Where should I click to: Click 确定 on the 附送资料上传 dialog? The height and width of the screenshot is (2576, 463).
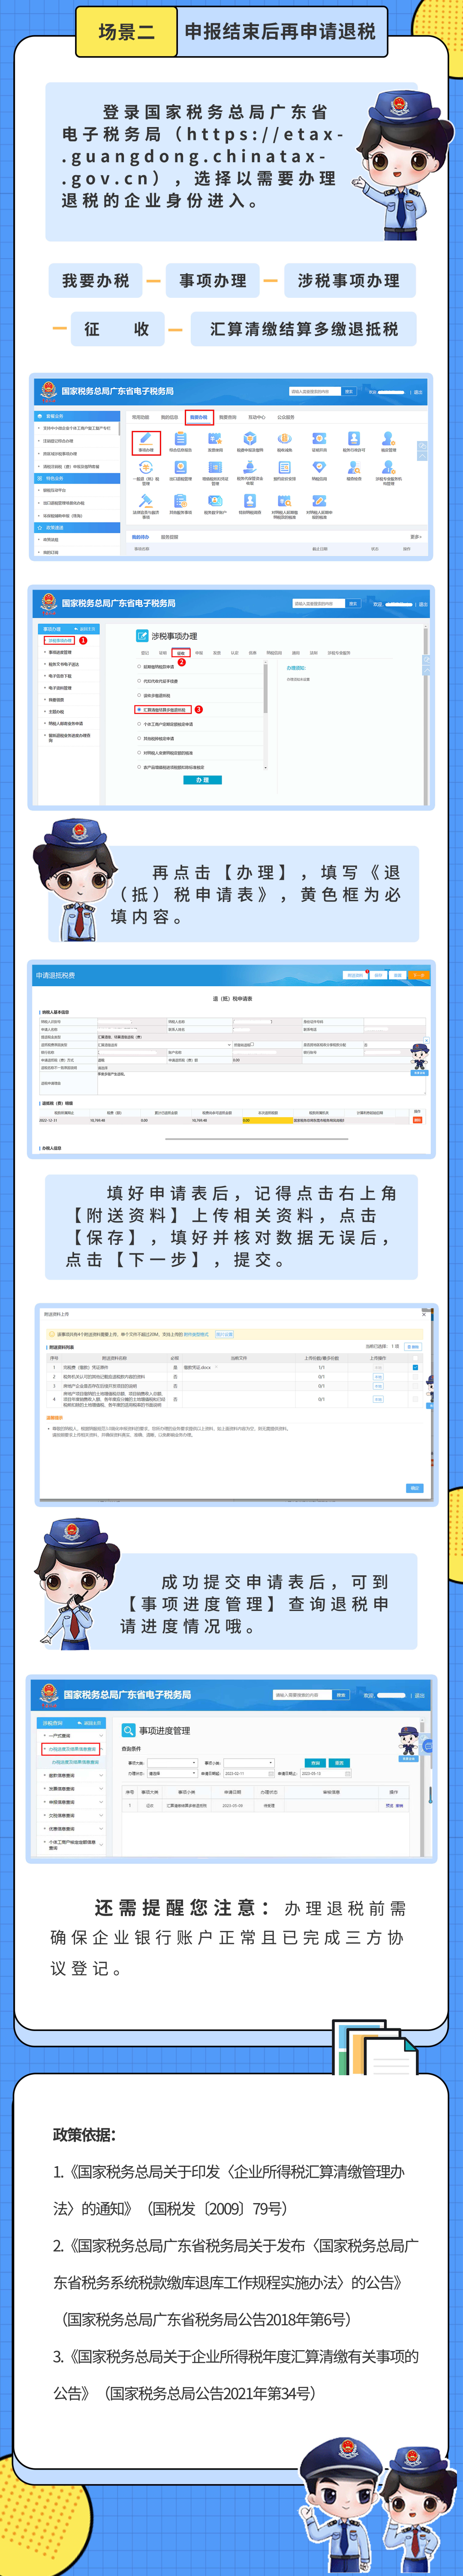click(414, 1488)
